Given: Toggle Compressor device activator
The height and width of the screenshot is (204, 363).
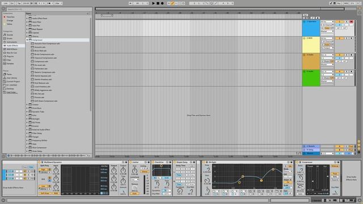Looking at the screenshot, I should tap(297, 163).
